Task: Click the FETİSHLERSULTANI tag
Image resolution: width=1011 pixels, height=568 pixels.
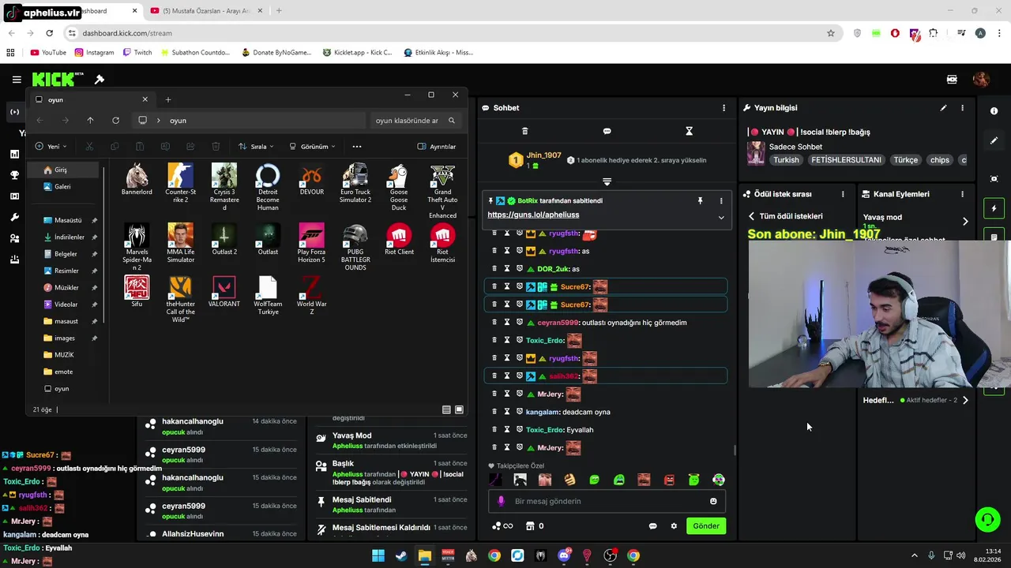Action: (x=846, y=160)
